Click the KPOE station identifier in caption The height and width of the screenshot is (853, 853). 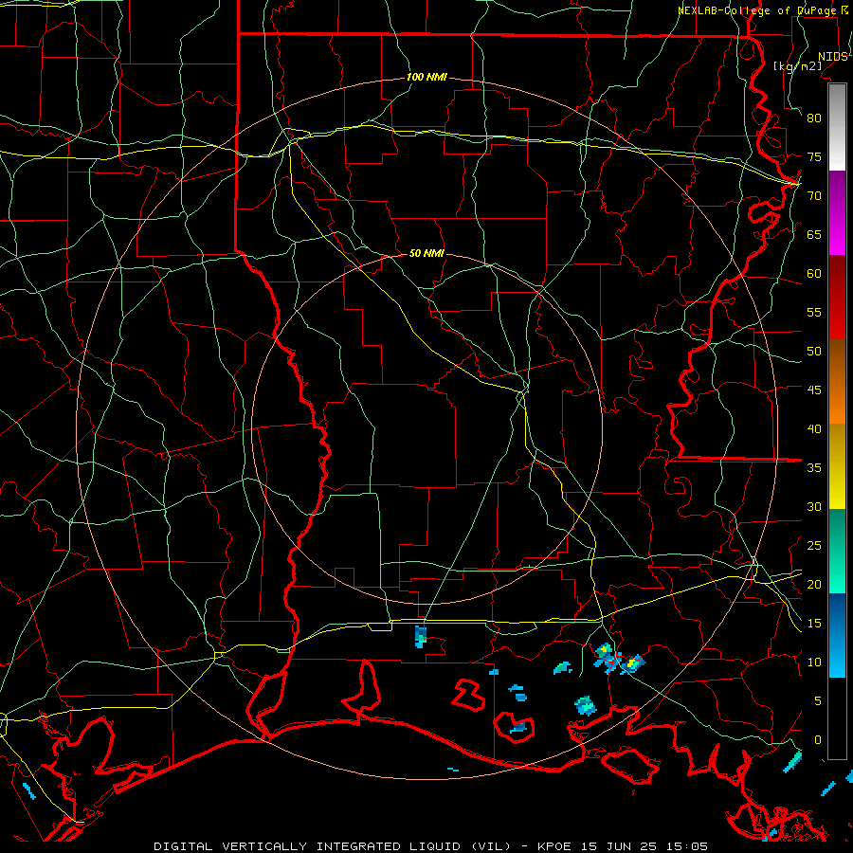tap(554, 846)
